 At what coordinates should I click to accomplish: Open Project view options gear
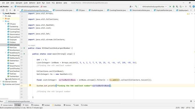[x=15, y=10]
